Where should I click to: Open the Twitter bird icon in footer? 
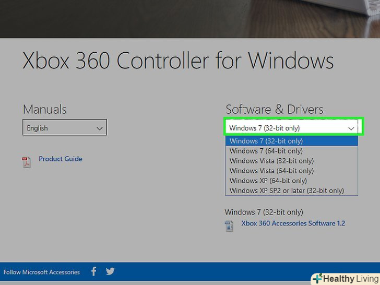pos(110,271)
